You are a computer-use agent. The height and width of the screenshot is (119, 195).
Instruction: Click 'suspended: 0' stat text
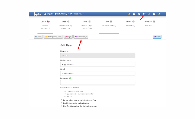tap(45, 28)
